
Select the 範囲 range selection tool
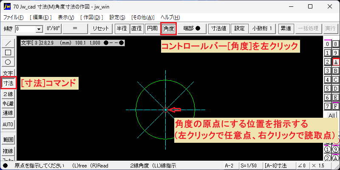tap(8, 140)
